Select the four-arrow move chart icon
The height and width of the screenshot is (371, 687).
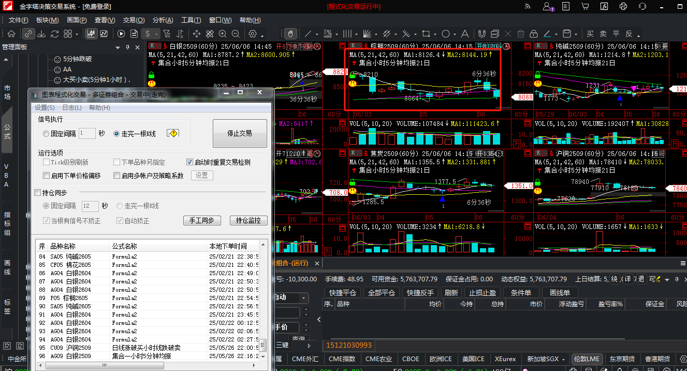(x=197, y=34)
